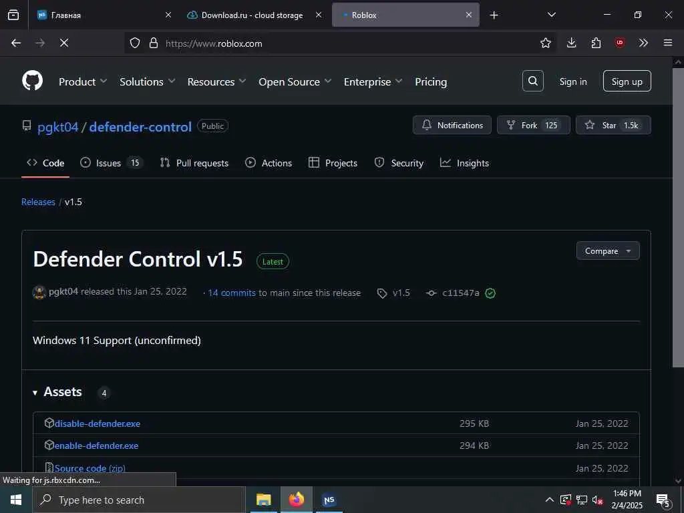This screenshot has width=684, height=513.
Task: Open NS app on taskbar
Action: tap(329, 500)
